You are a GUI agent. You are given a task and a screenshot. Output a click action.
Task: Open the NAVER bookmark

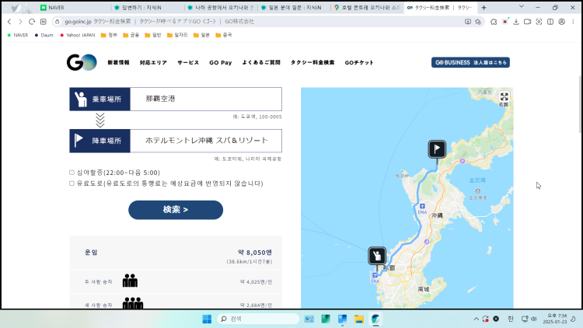point(17,35)
